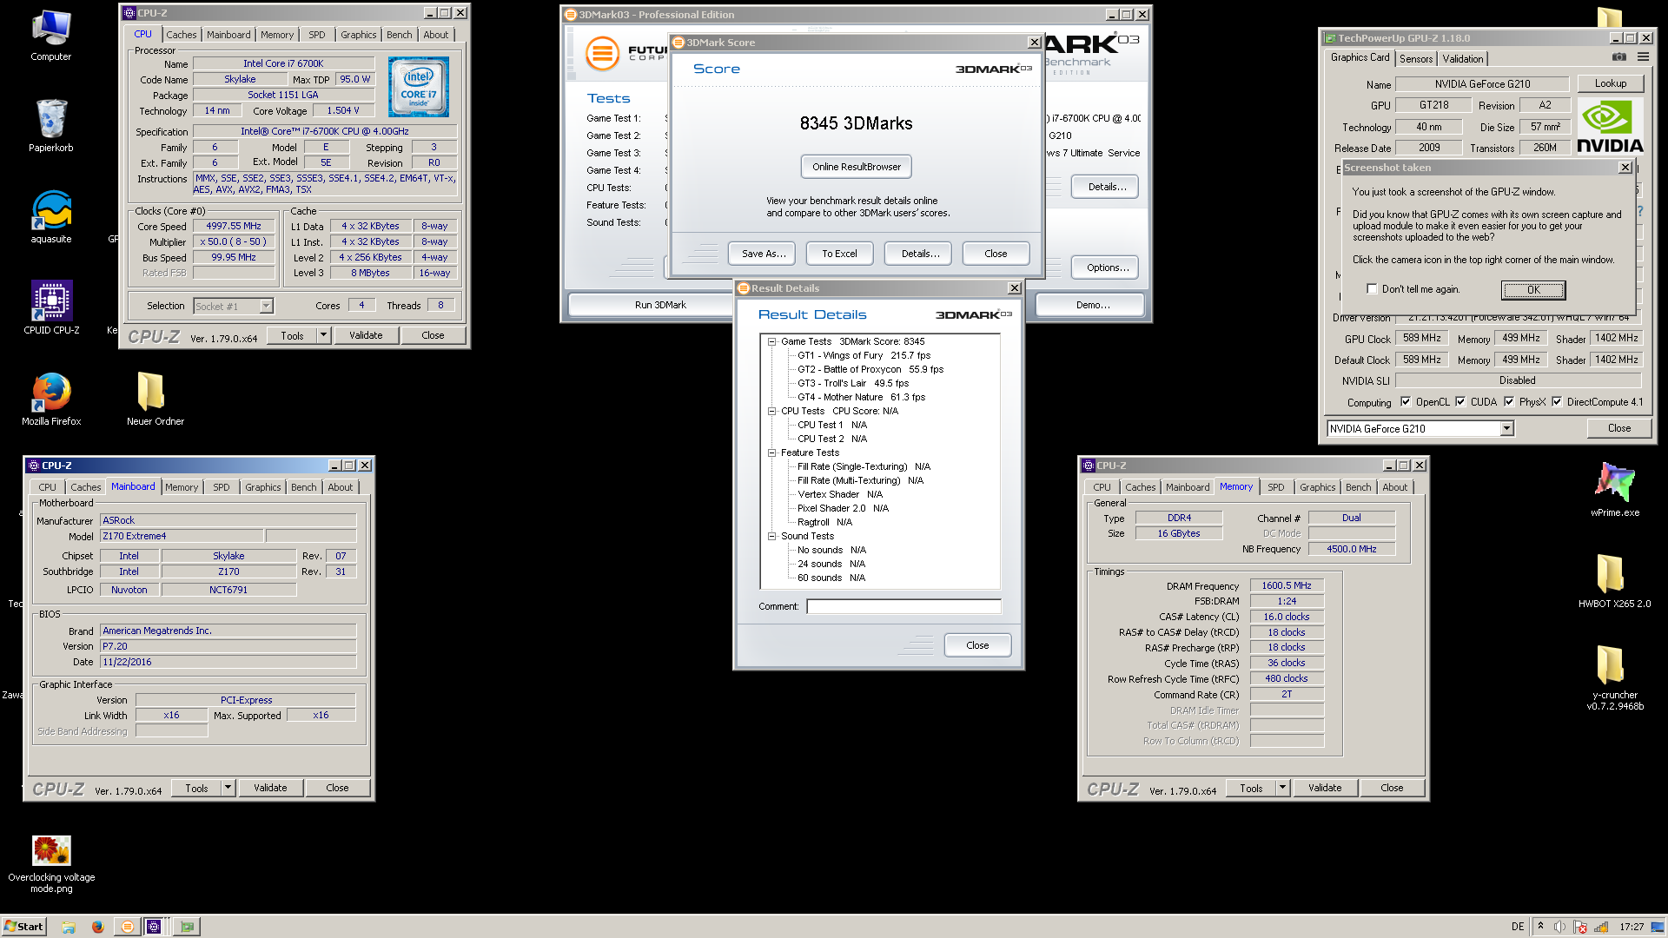Click the NVIDIA logo in GPU-Z
Screen dimensions: 1668x938
click(1610, 127)
